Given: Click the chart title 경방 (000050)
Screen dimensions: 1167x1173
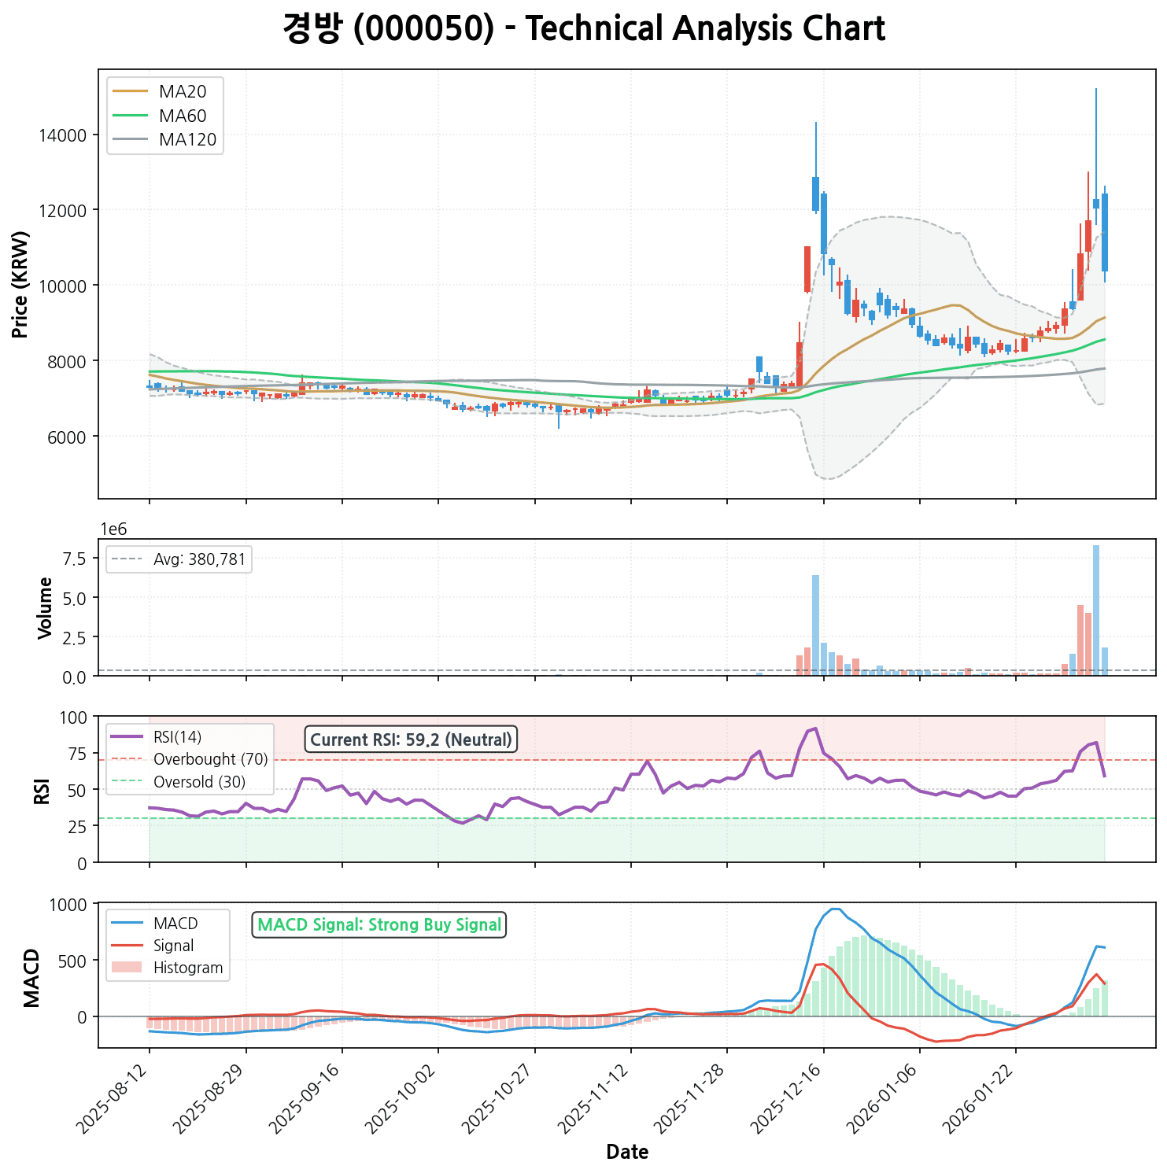Looking at the screenshot, I should (x=583, y=29).
